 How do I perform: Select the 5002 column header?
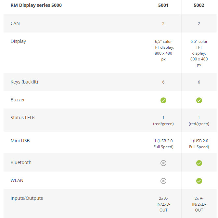coord(199,5)
